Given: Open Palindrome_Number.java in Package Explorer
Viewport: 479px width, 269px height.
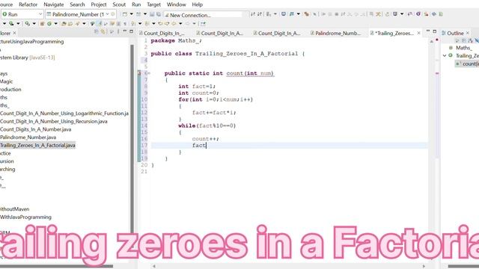Looking at the screenshot, I should (x=28, y=137).
